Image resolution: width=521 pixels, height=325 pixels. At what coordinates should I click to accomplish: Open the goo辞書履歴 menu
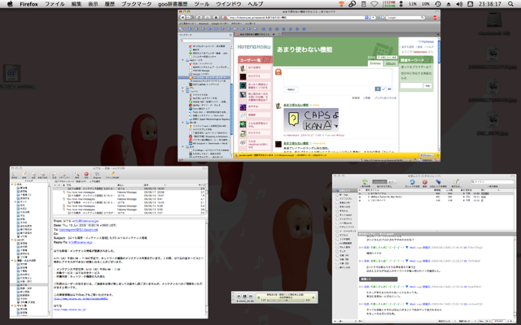click(x=173, y=4)
